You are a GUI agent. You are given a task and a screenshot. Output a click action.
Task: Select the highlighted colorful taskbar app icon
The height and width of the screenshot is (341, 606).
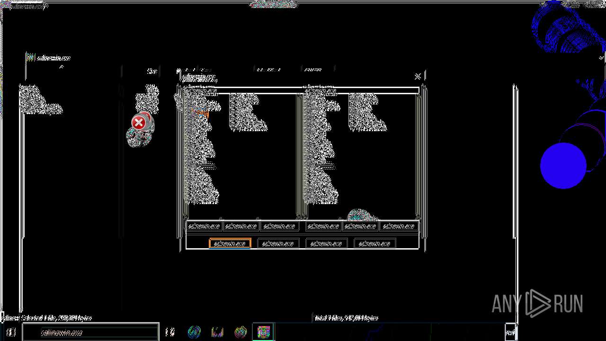264,332
